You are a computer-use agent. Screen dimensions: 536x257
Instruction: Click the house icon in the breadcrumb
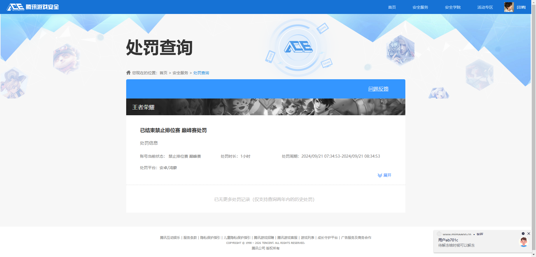click(128, 73)
